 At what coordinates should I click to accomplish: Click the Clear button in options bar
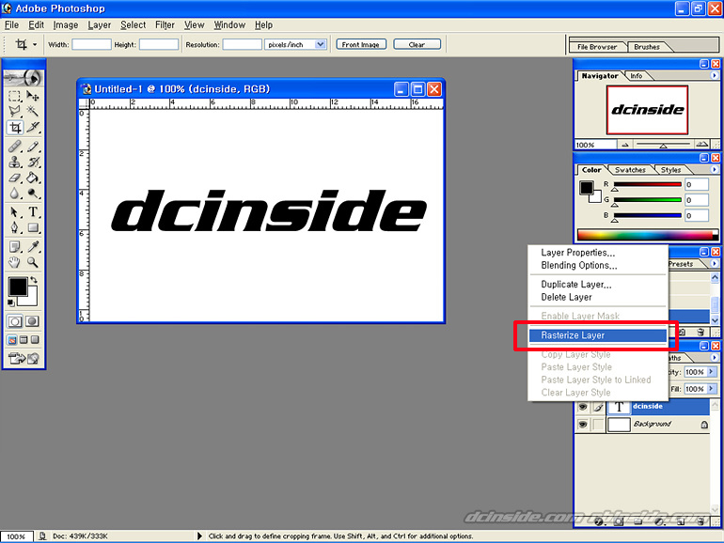pyautogui.click(x=417, y=44)
